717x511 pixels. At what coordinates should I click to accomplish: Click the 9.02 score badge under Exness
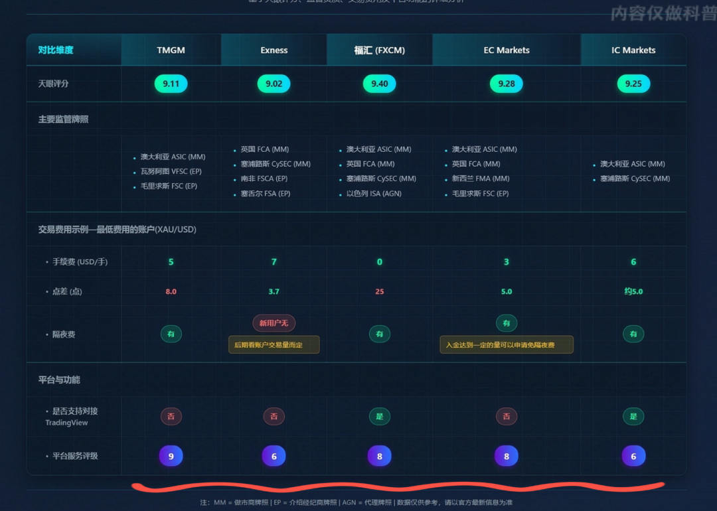coord(274,84)
